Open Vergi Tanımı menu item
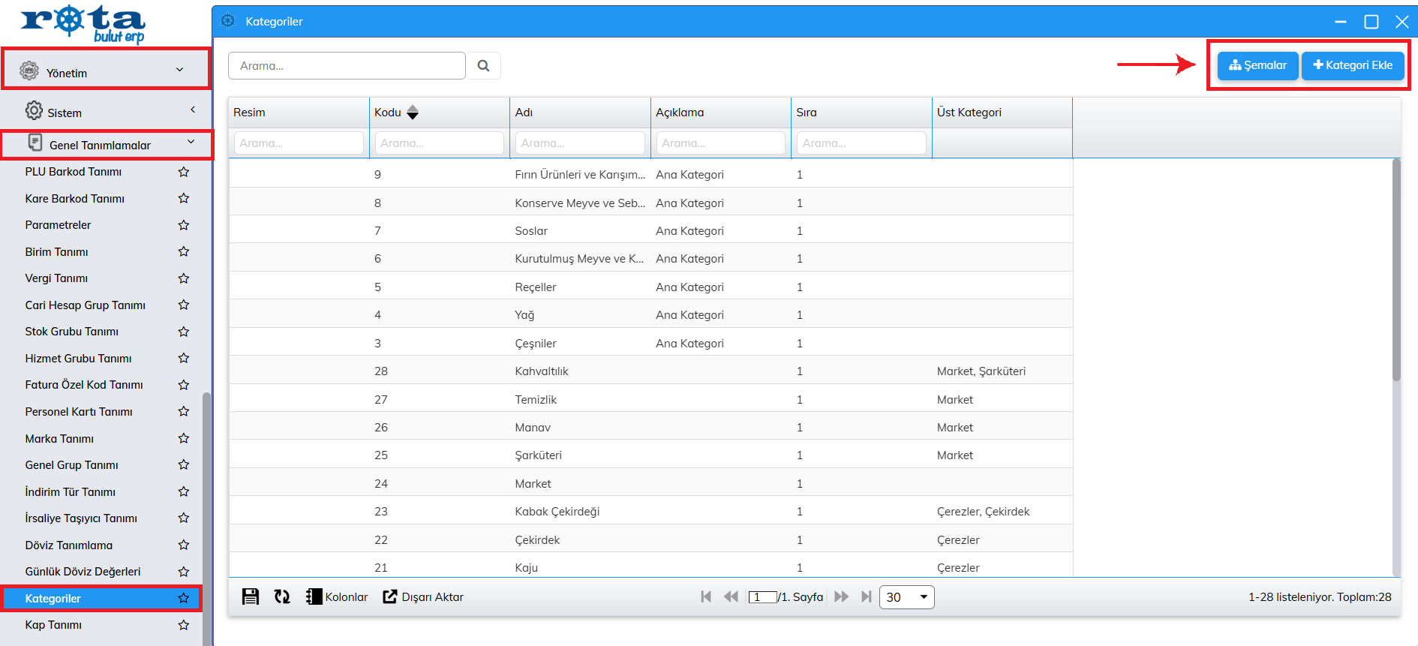 [56, 278]
